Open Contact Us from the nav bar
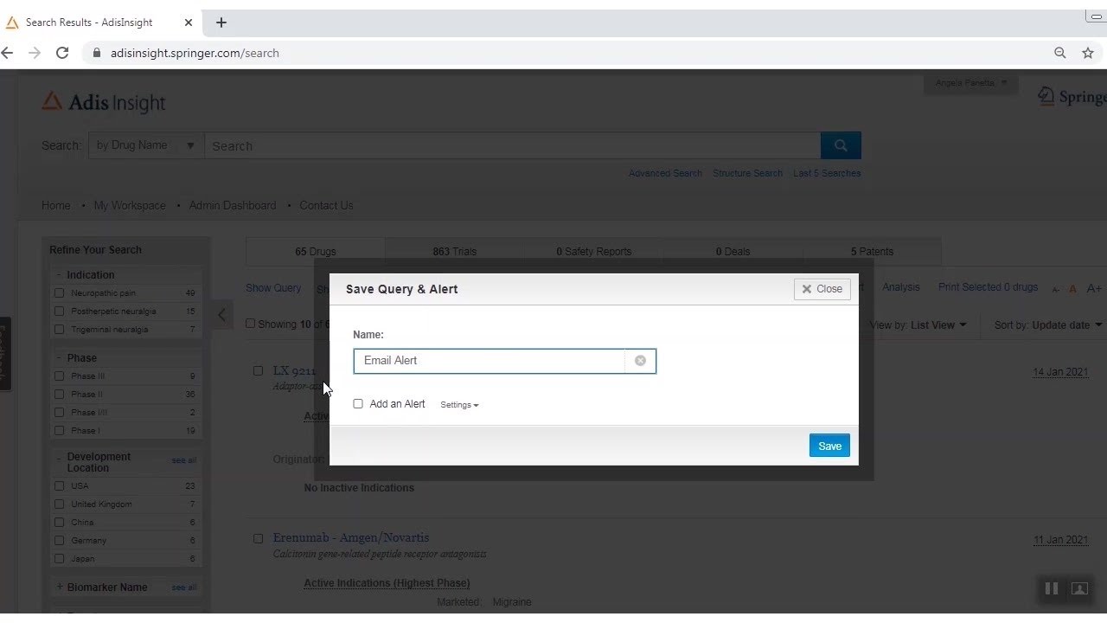 pyautogui.click(x=326, y=205)
